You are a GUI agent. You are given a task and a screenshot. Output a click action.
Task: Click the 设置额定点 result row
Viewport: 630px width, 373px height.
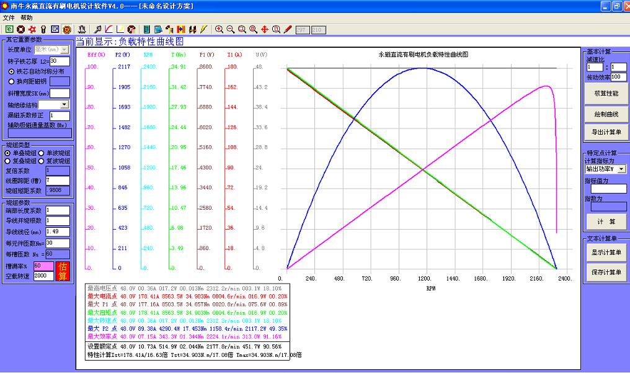click(184, 346)
